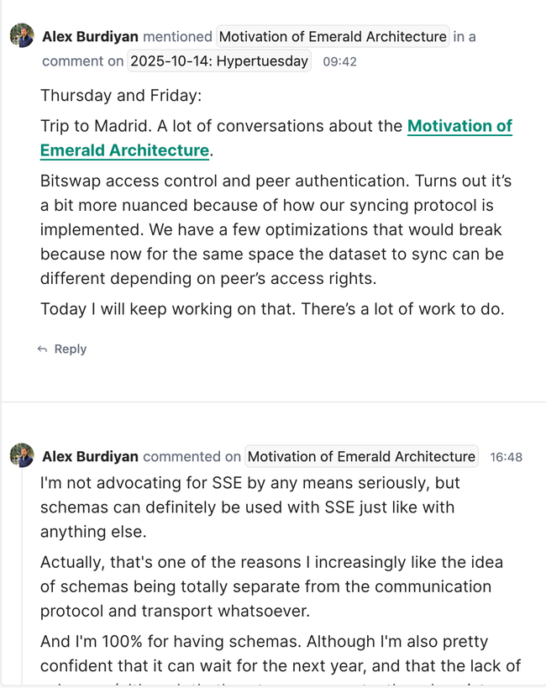Viewport: 546px width, 688px height.
Task: Click the 16:48 timestamp
Action: tap(506, 457)
